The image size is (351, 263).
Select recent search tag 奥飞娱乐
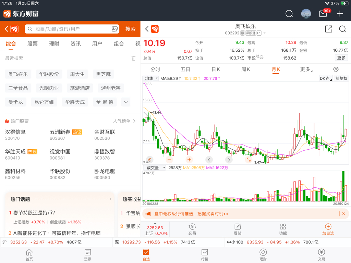coord(18,74)
